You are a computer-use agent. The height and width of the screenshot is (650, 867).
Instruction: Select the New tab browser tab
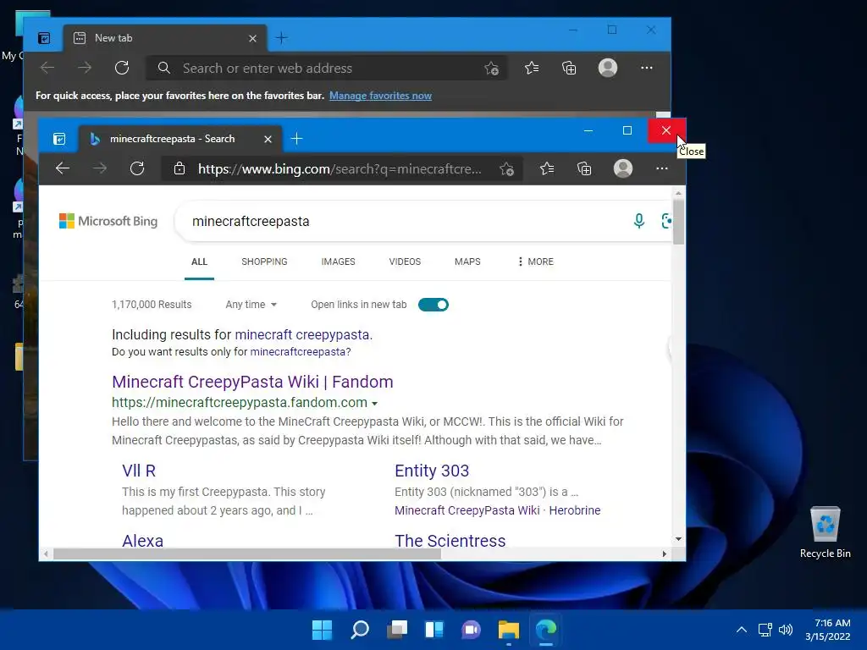[165, 38]
